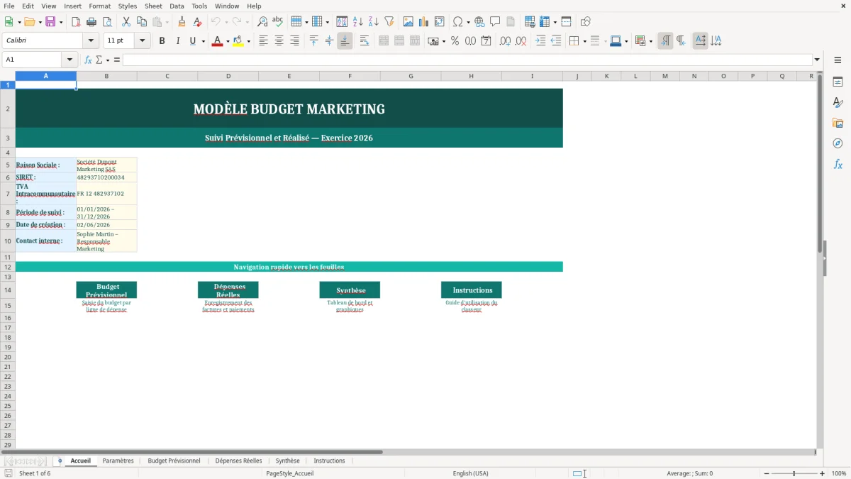The width and height of the screenshot is (851, 479).
Task: Click the Synthèse navigation button
Action: pyautogui.click(x=350, y=290)
